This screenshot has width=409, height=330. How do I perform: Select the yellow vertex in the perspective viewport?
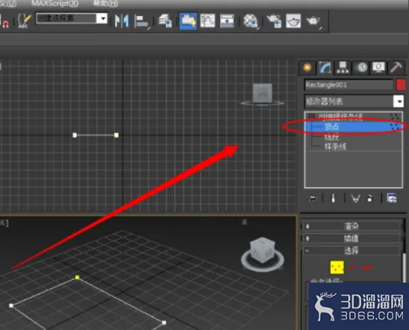click(78, 277)
